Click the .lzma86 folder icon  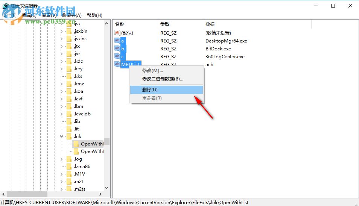(69, 167)
